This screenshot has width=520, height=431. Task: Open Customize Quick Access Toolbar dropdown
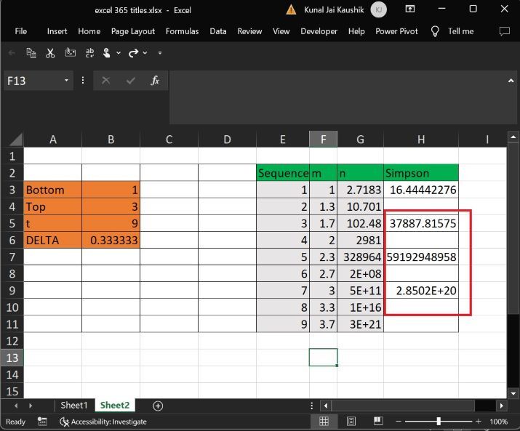pyautogui.click(x=160, y=53)
